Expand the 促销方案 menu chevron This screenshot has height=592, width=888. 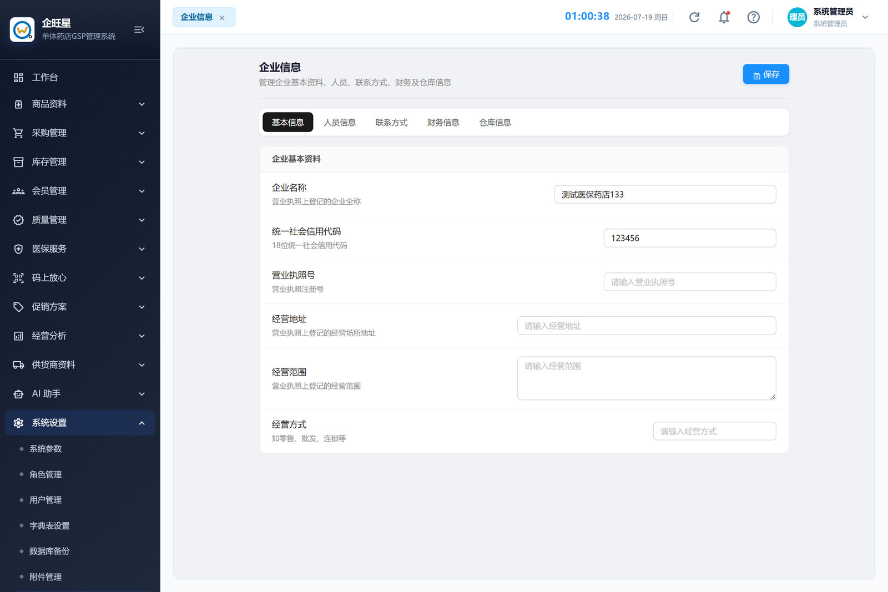click(142, 307)
